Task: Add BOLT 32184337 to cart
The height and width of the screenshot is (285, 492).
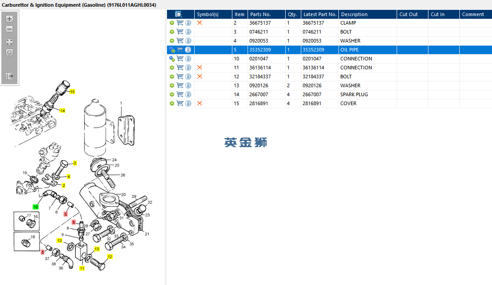Action: click(180, 77)
